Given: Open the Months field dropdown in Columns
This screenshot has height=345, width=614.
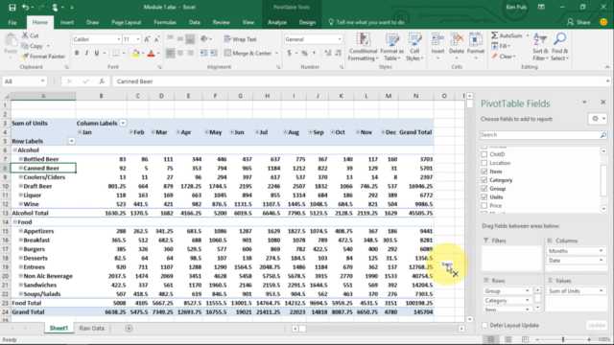Looking at the screenshot, I should (x=602, y=251).
